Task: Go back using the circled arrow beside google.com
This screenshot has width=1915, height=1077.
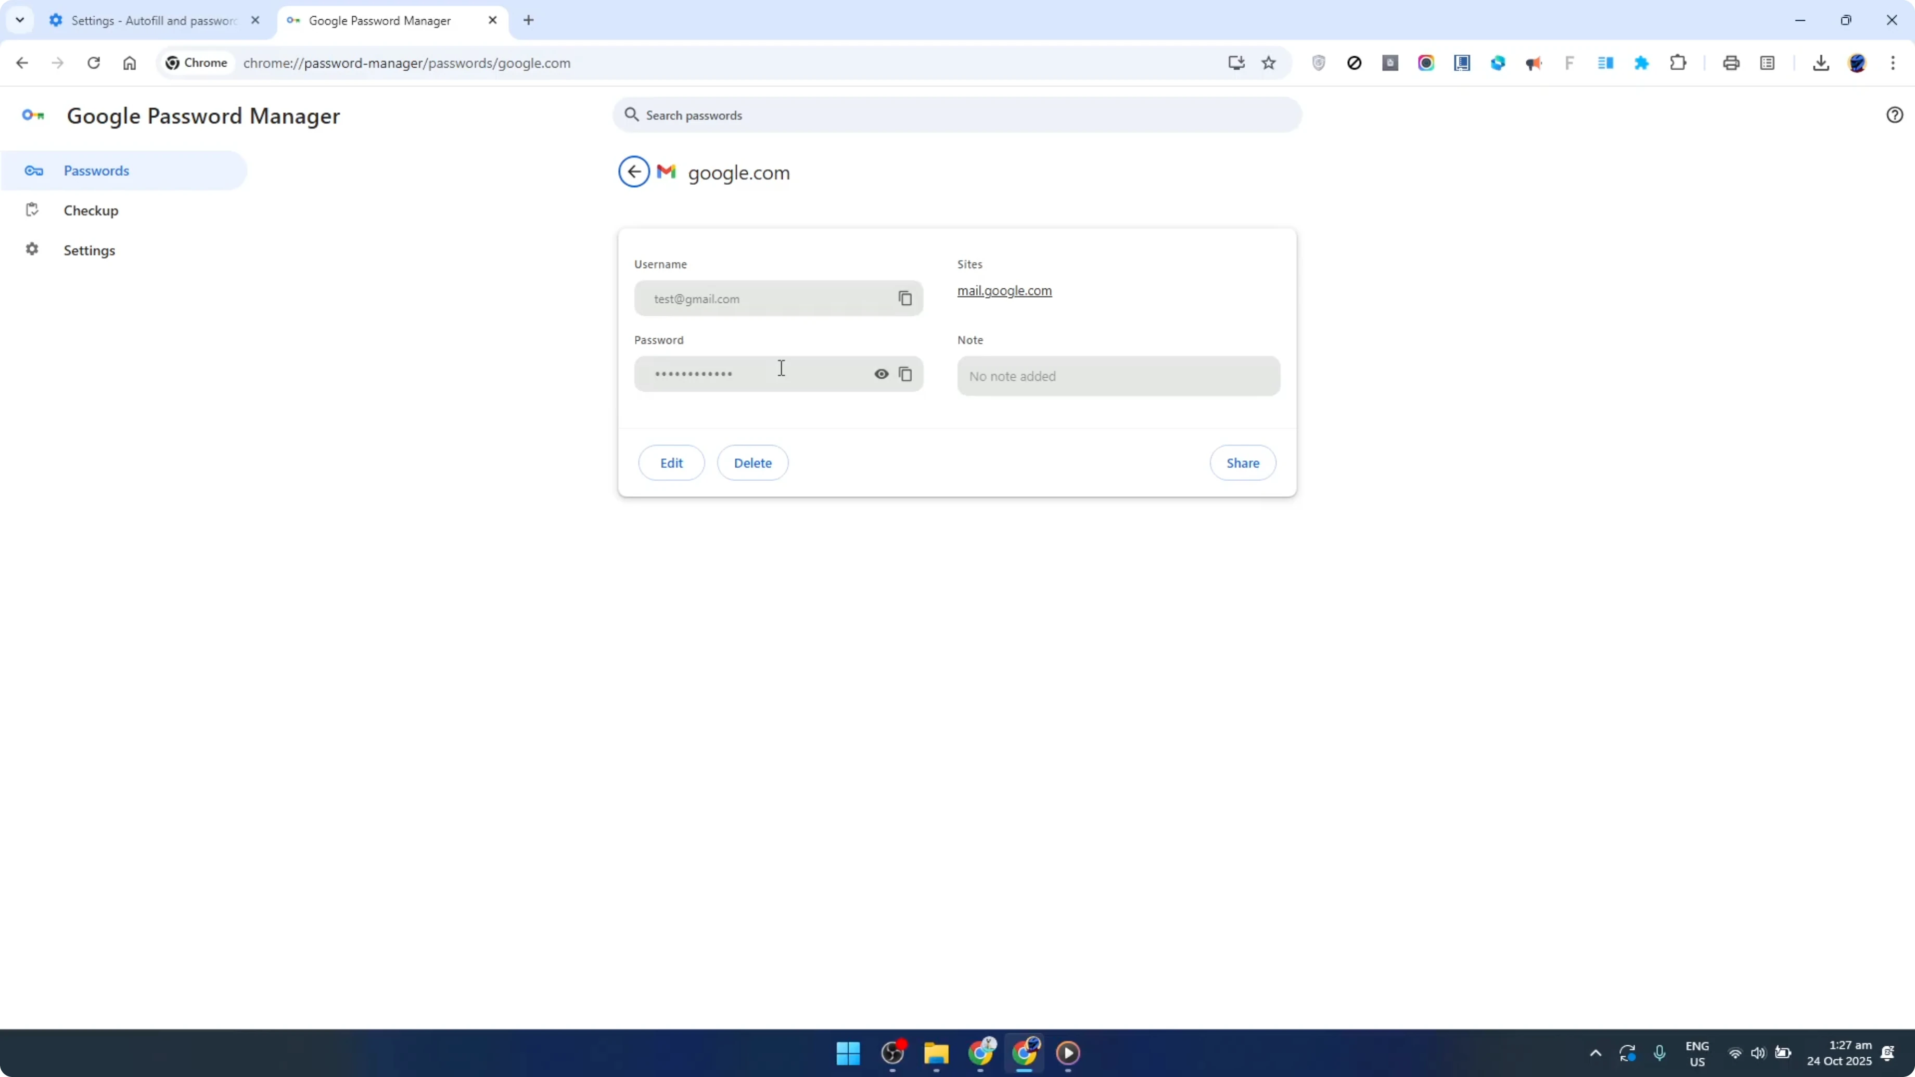Action: (634, 172)
